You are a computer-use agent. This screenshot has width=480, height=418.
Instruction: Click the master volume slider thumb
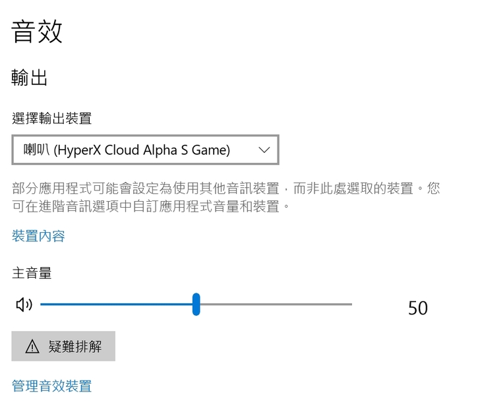point(196,305)
